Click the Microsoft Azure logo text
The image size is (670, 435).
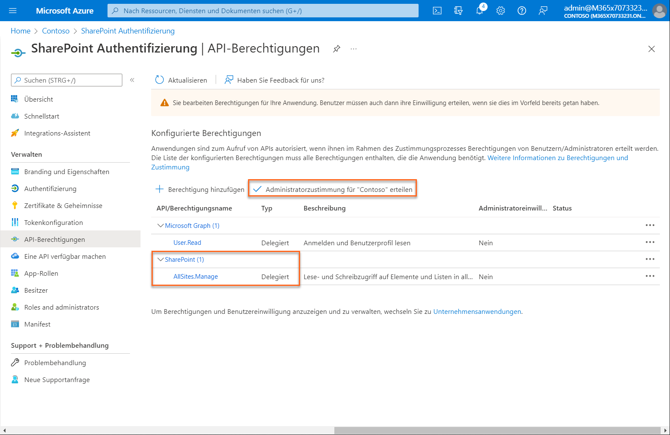pyautogui.click(x=65, y=11)
